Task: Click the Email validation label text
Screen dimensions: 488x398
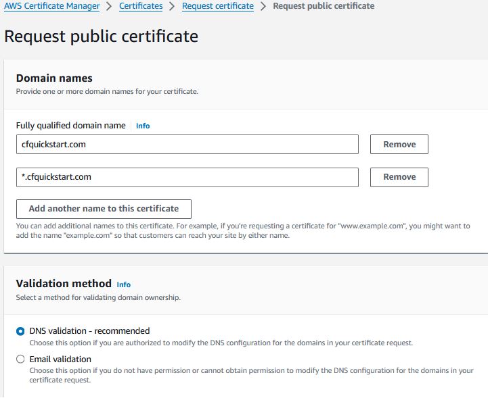Action: click(x=60, y=359)
